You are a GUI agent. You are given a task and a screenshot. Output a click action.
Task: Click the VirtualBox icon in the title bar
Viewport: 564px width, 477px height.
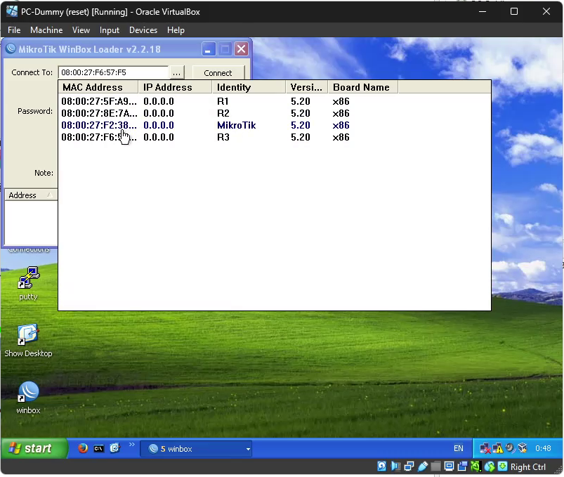point(12,11)
